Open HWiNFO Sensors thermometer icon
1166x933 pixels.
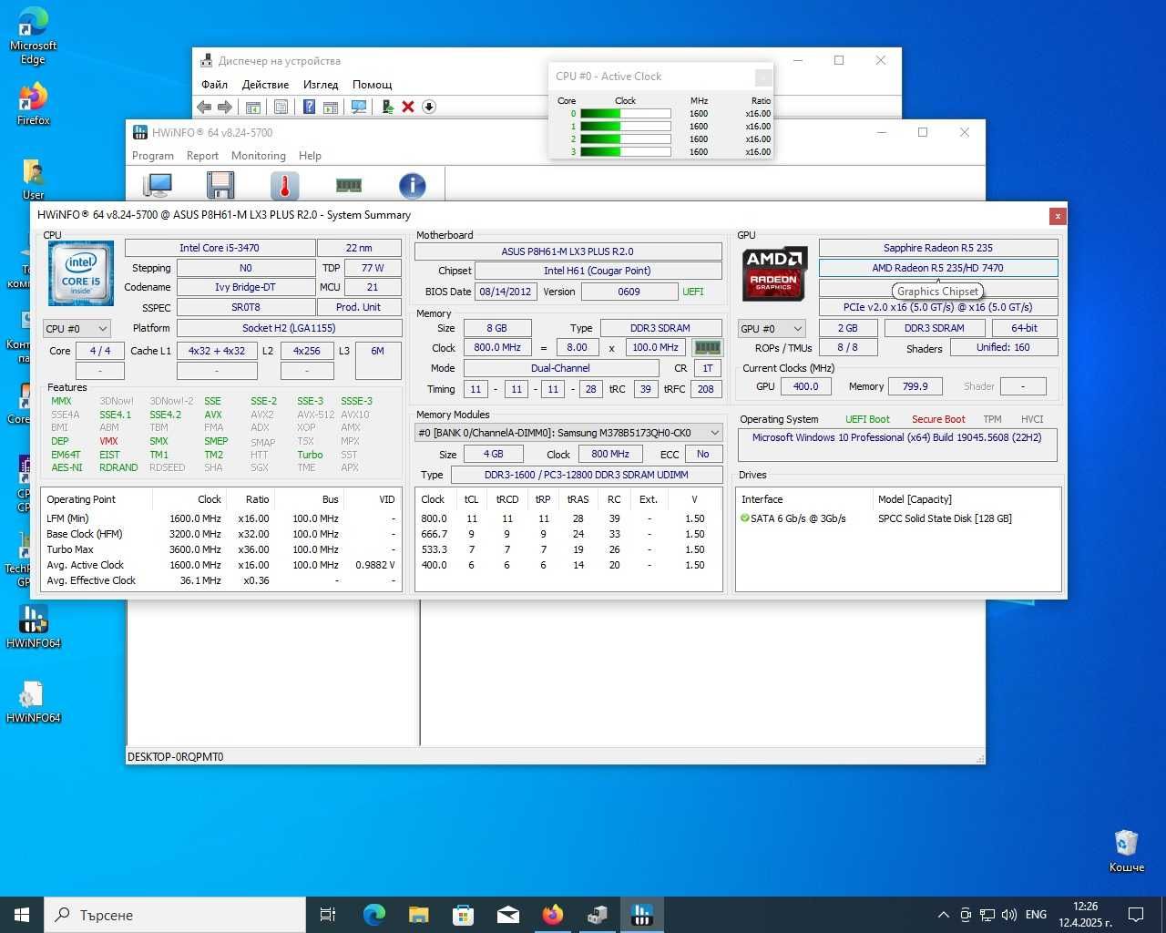tap(284, 185)
